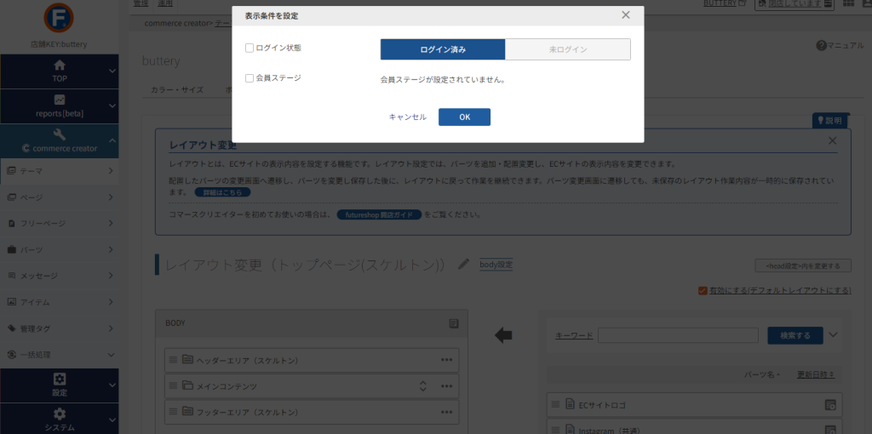Click キャンセル to dismiss dialog

coord(407,117)
